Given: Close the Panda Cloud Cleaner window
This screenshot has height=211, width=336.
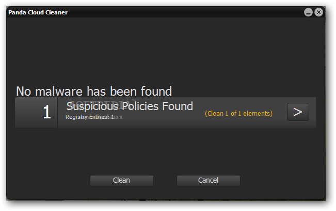Looking at the screenshot, I should 318,12.
